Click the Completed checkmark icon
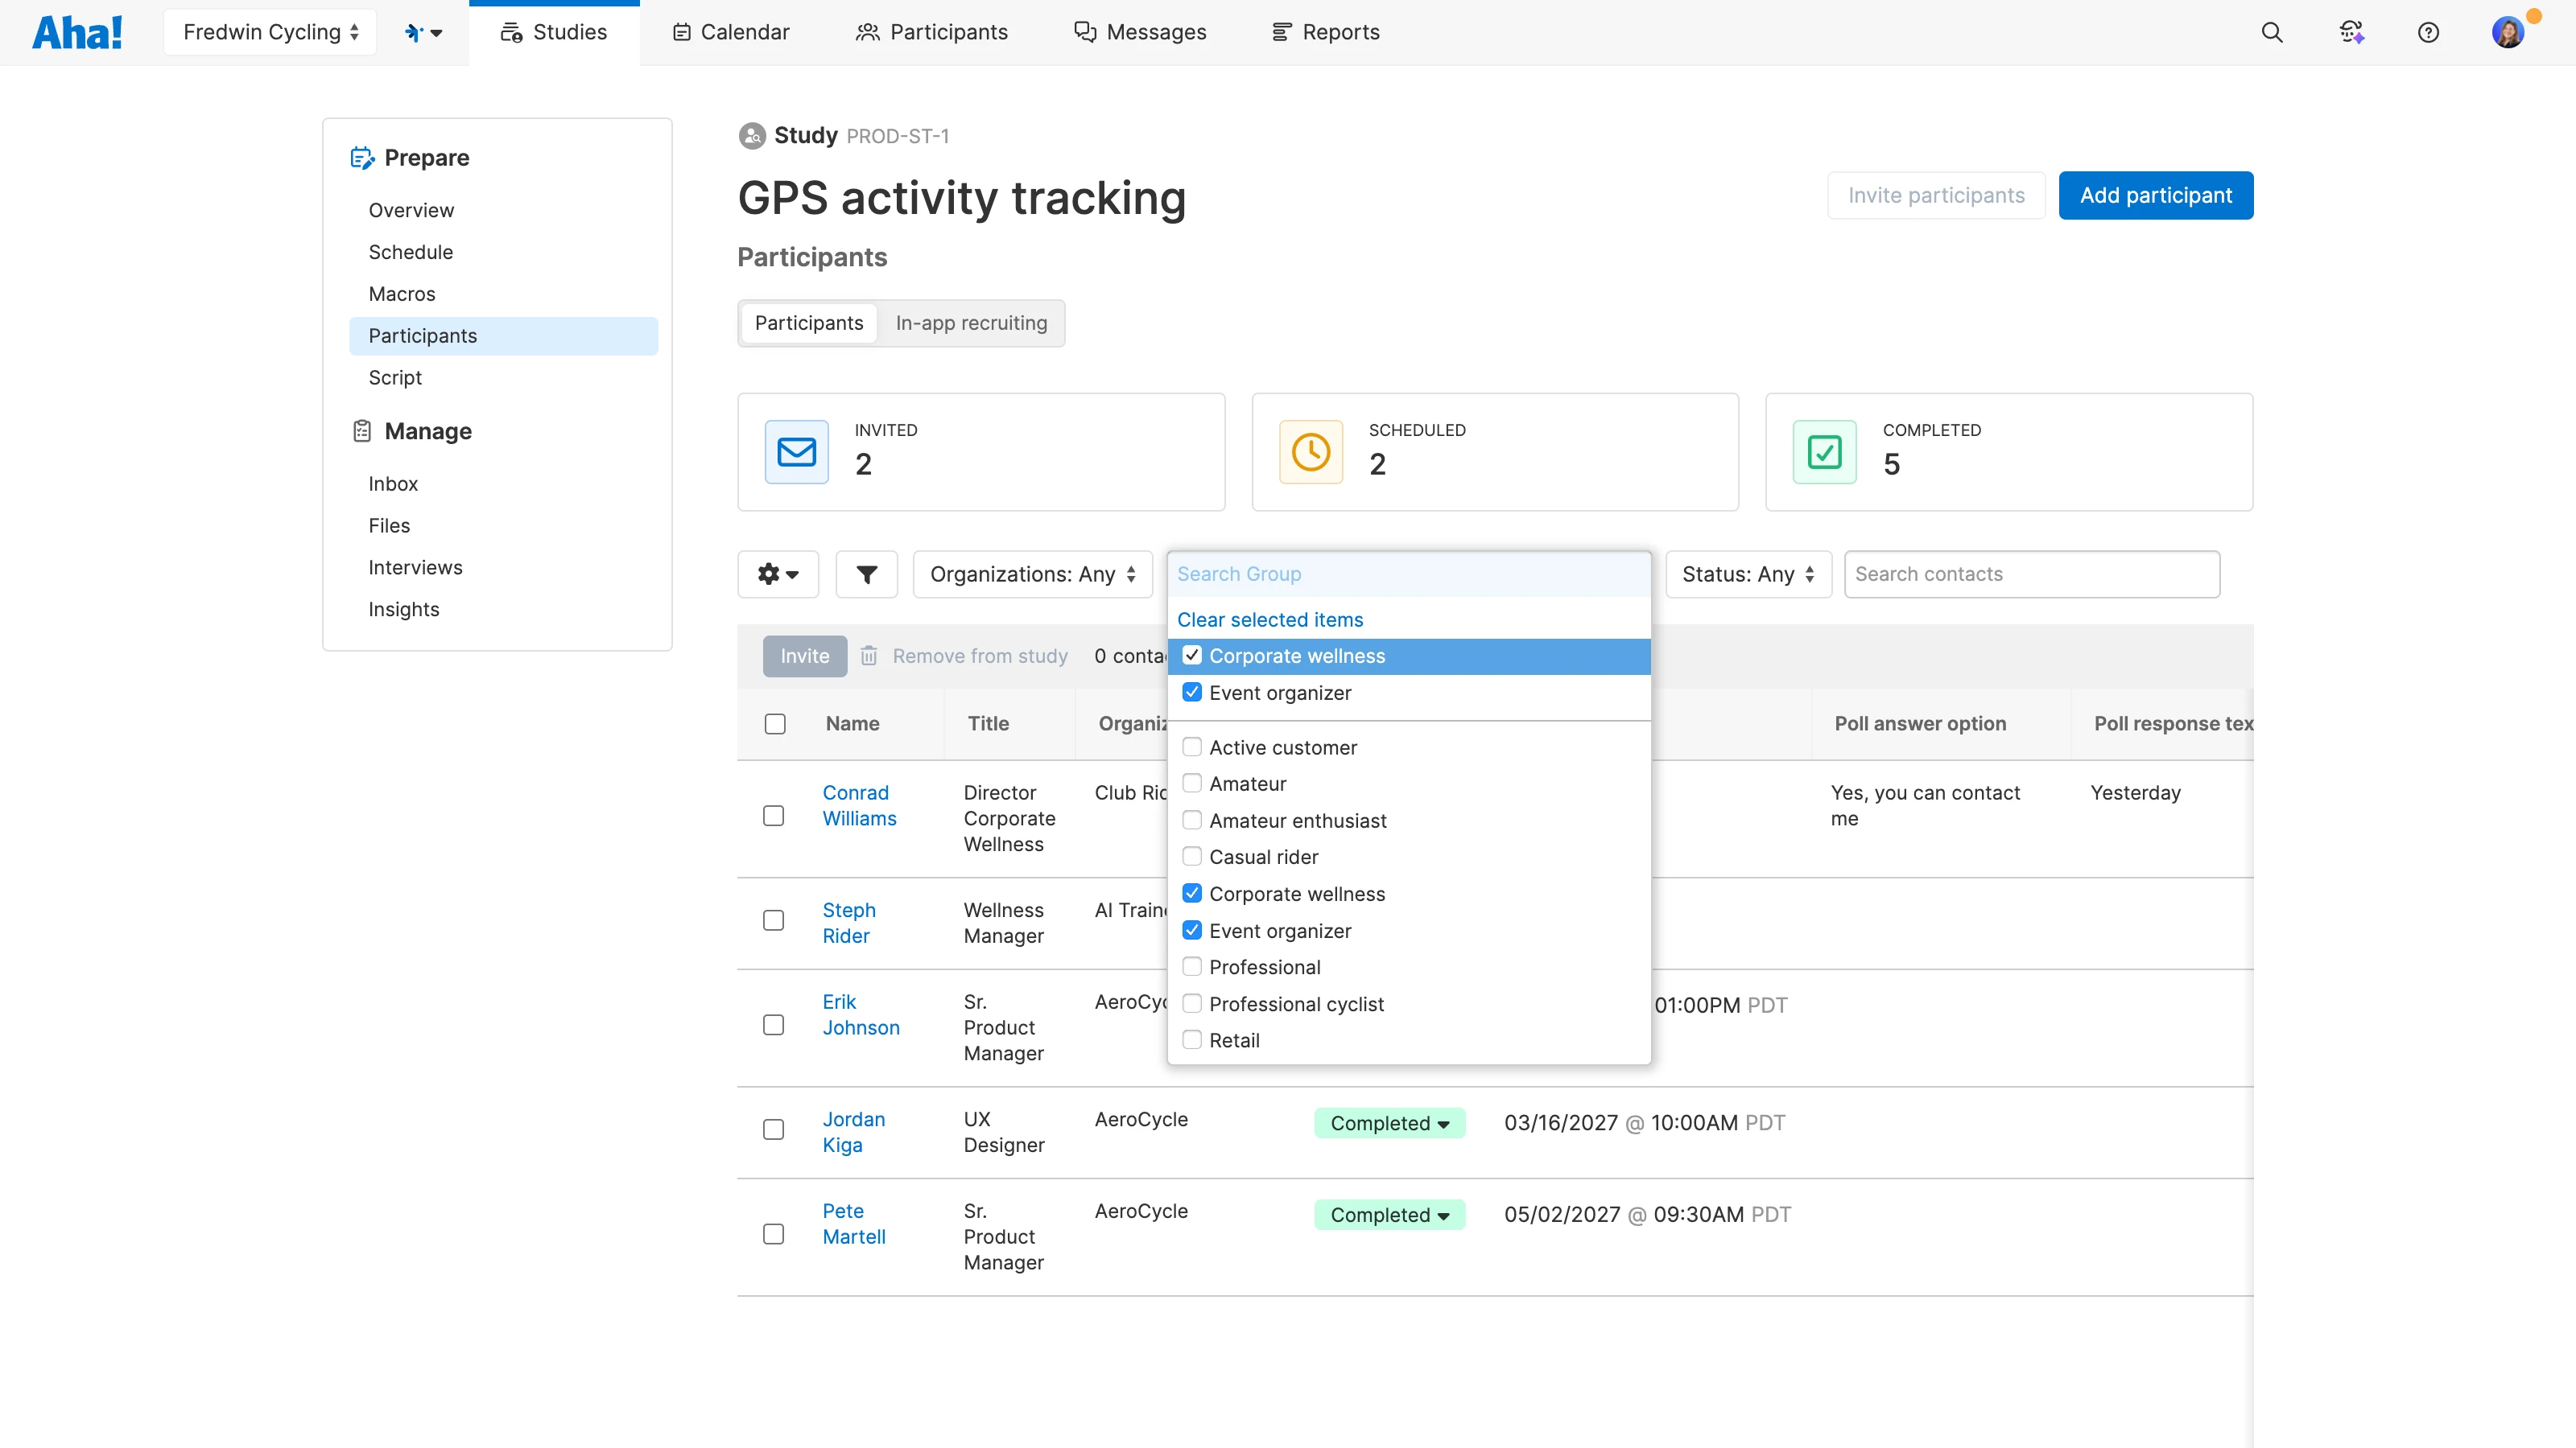Image resolution: width=2576 pixels, height=1448 pixels. coord(1825,451)
